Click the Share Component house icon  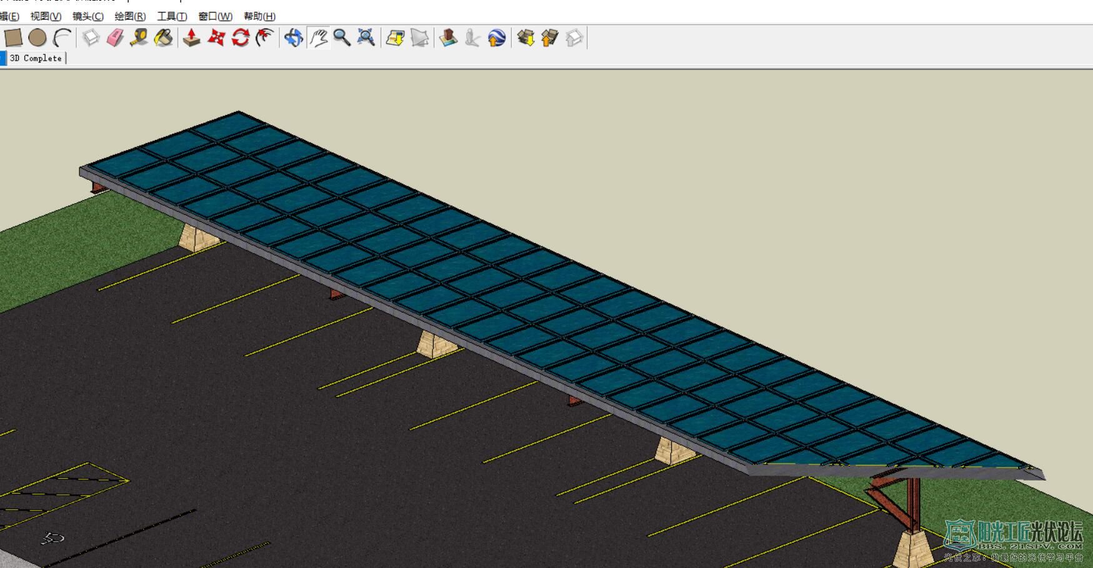click(x=574, y=38)
